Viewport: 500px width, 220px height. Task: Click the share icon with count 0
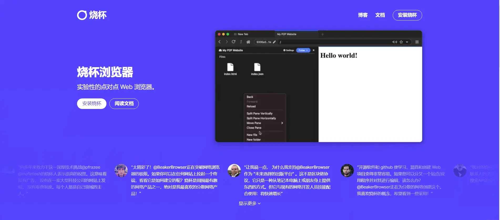click(395, 42)
